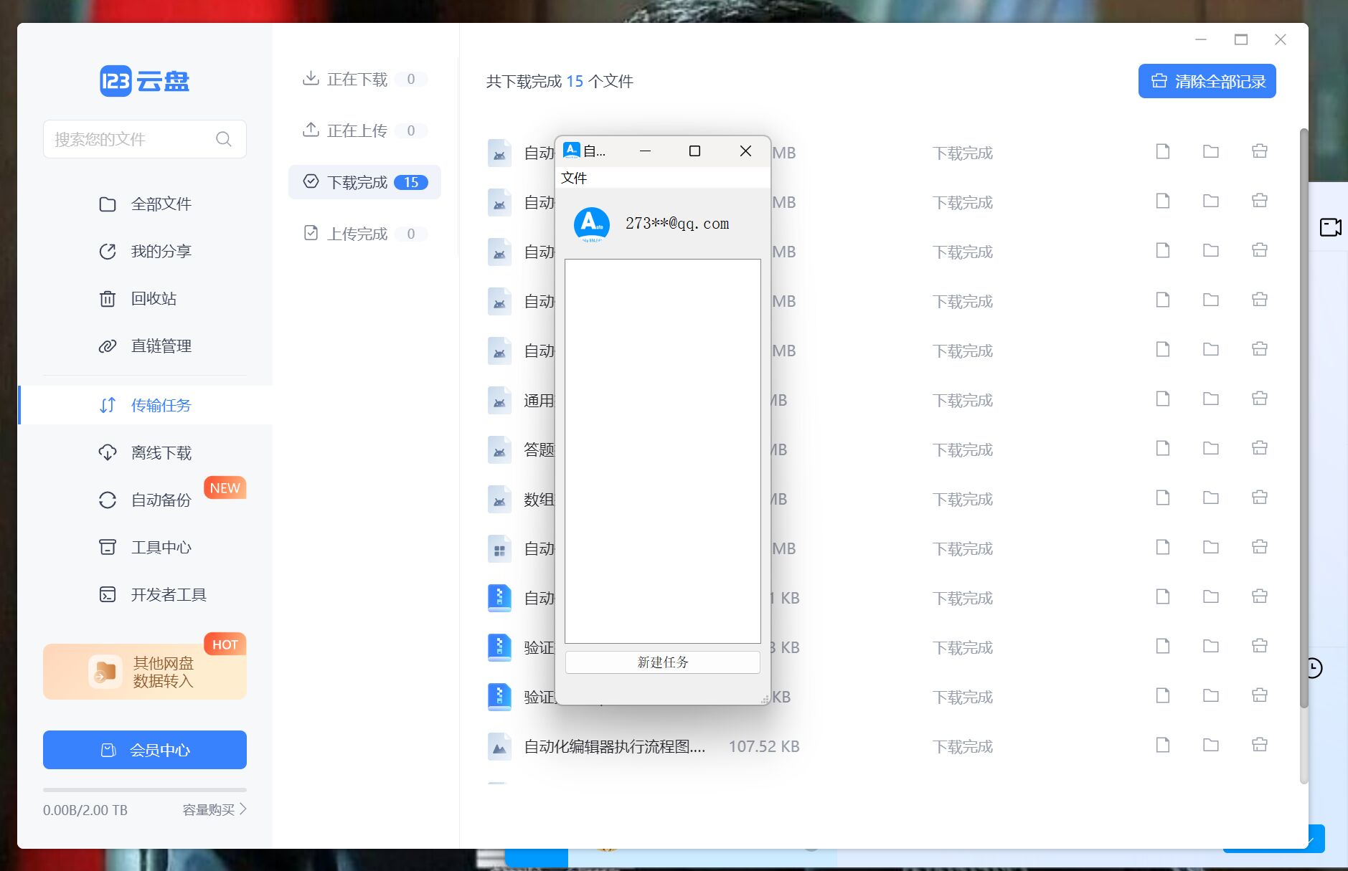
Task: Maximize the 123云盘 window
Action: point(1241,39)
